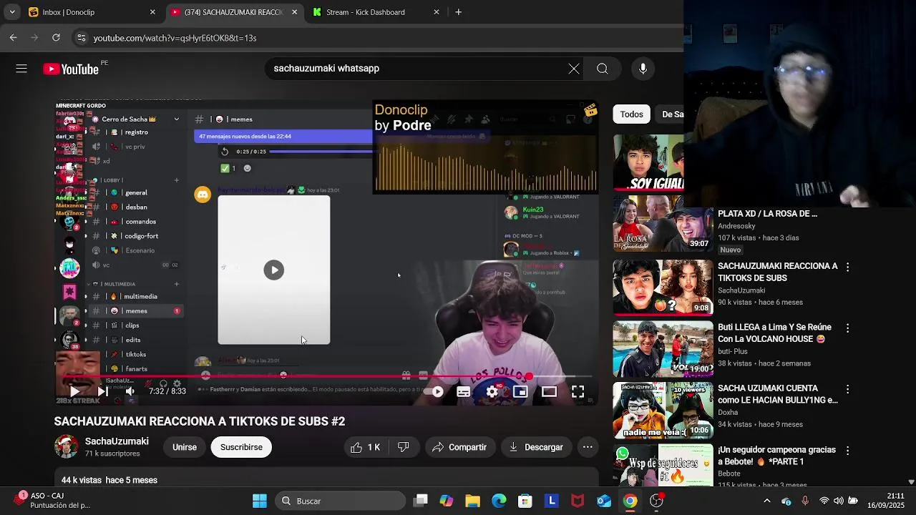Select the Todos filter chip

click(631, 114)
